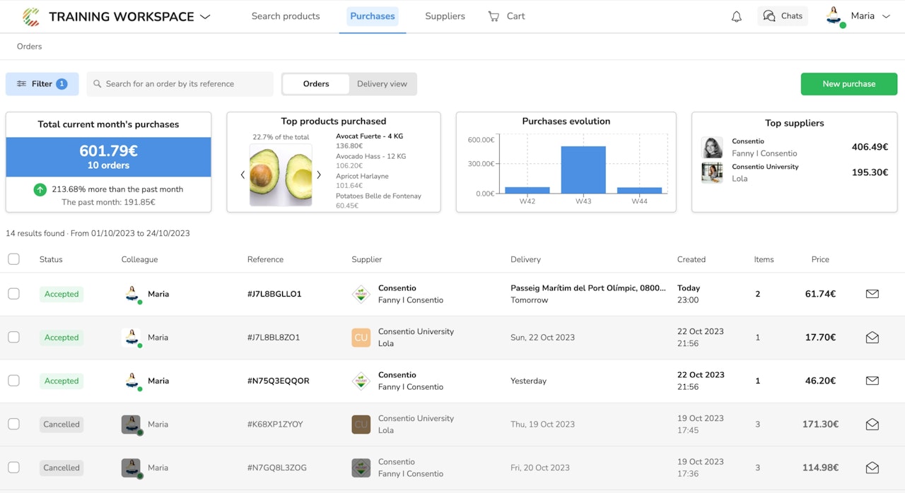Click previous arrow in Top products carousel
The height and width of the screenshot is (493, 905).
pyautogui.click(x=243, y=174)
